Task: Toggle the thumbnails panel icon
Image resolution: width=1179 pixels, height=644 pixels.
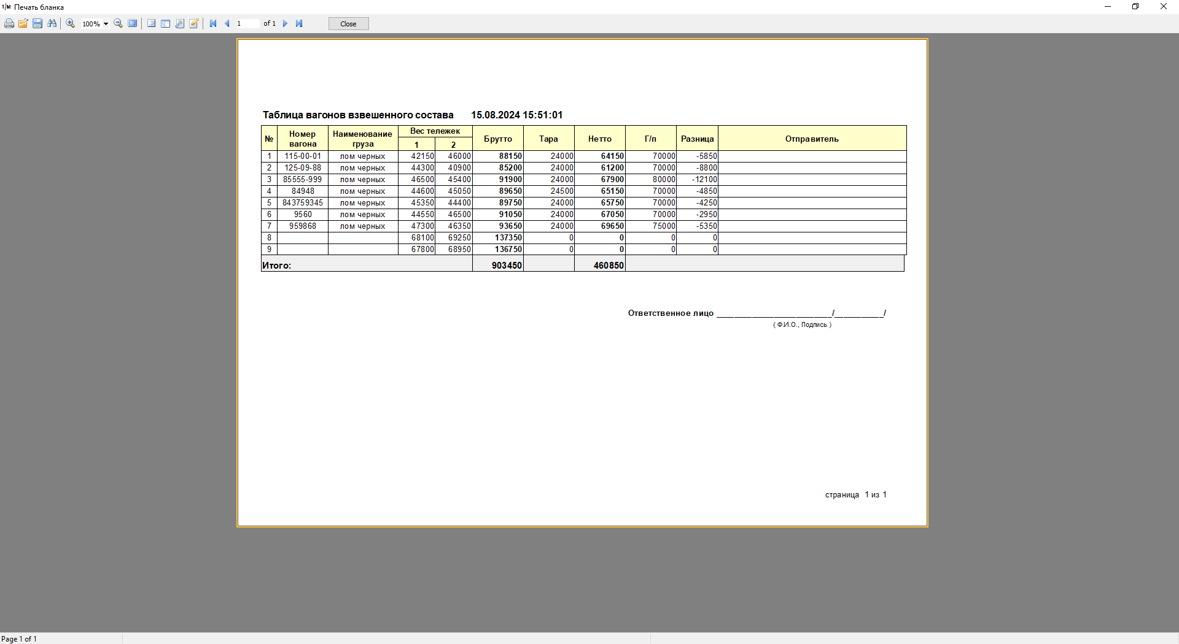Action: [165, 24]
